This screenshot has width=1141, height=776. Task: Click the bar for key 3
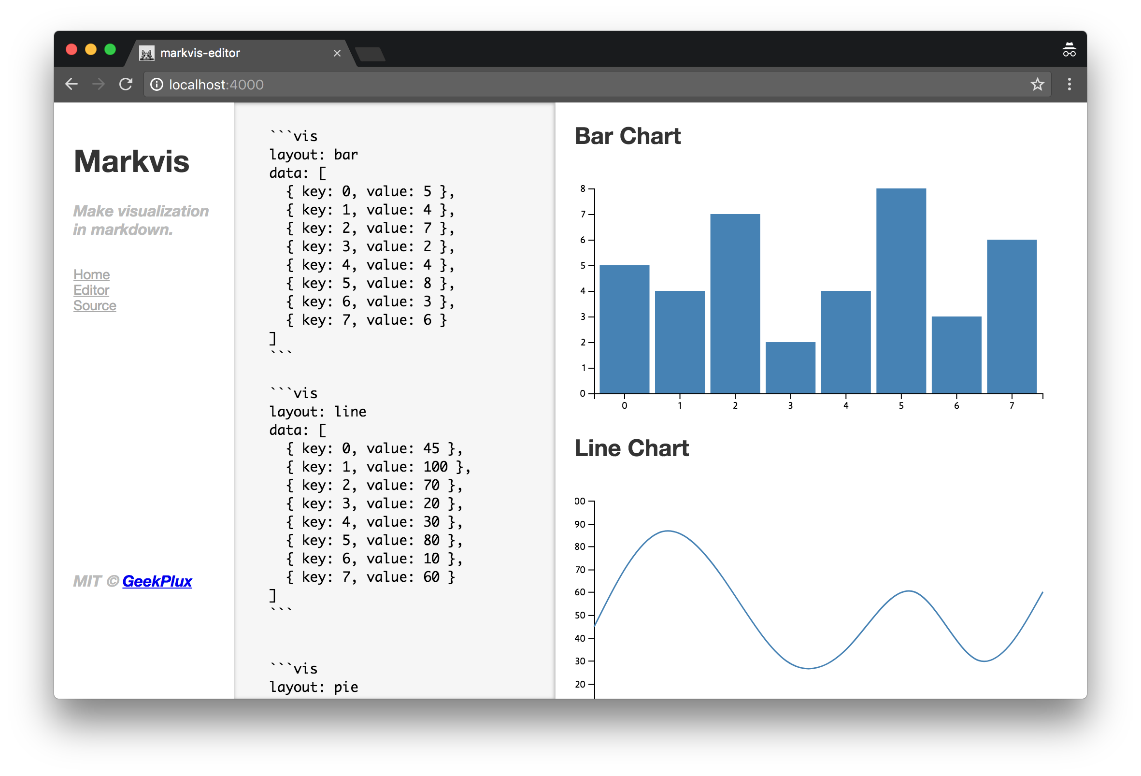click(790, 367)
